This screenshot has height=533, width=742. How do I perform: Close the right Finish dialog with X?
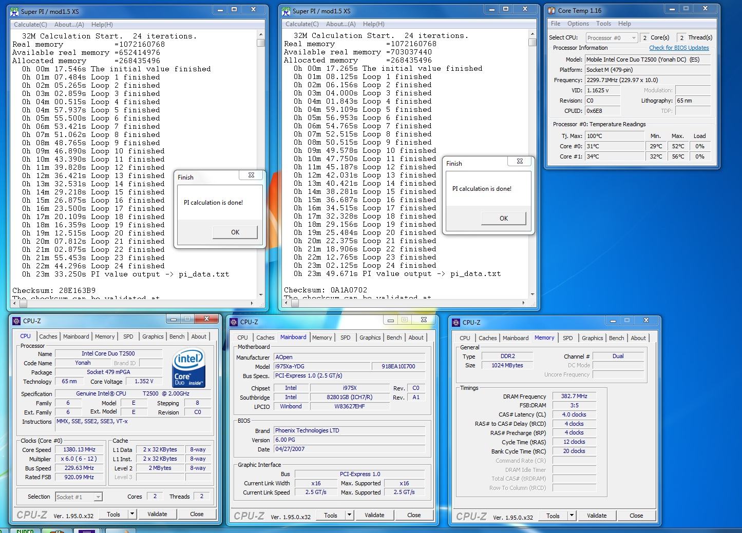coord(520,161)
